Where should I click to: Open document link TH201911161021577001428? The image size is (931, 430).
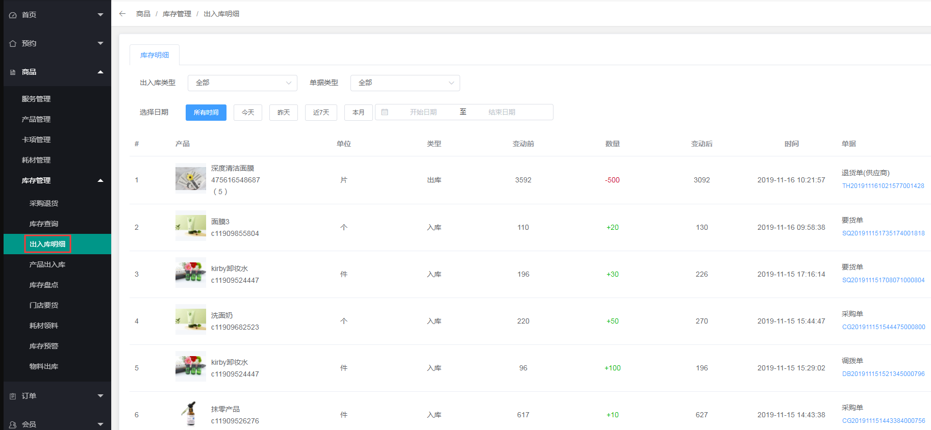point(883,186)
